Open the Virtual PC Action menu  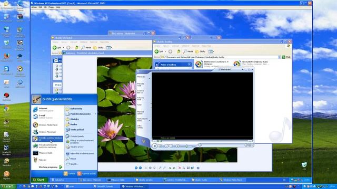pyautogui.click(x=34, y=7)
